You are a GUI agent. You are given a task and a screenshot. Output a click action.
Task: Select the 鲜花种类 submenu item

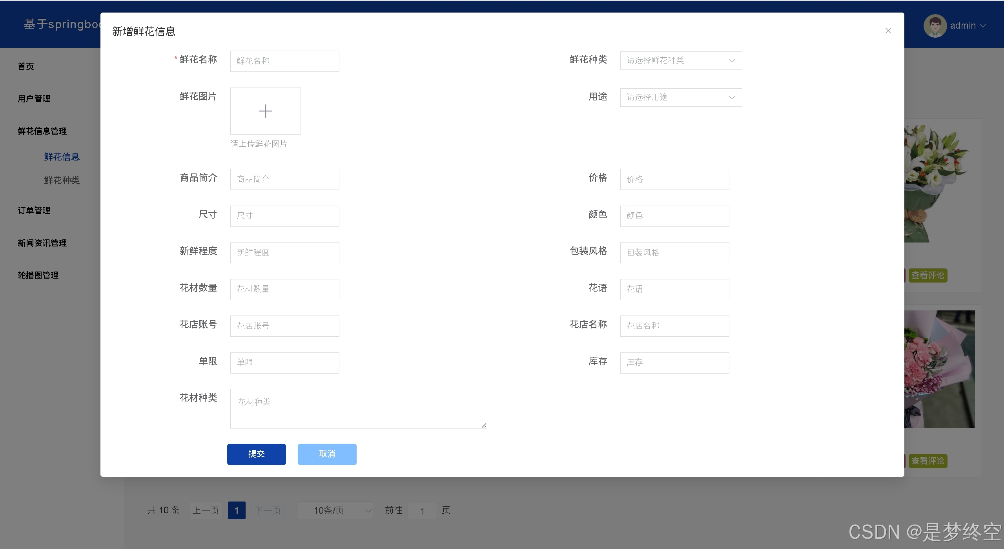62,180
